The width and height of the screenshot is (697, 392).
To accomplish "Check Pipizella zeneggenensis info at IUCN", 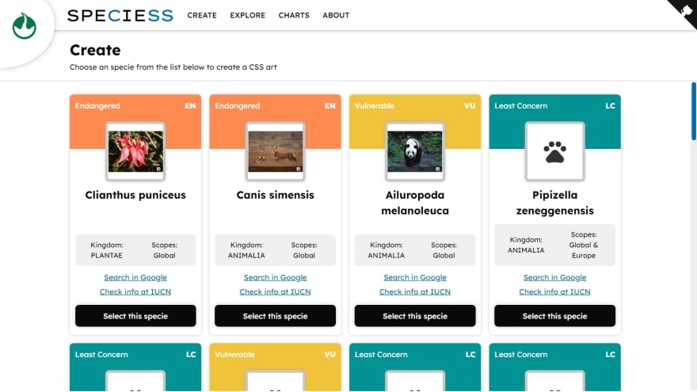I will 554,291.
